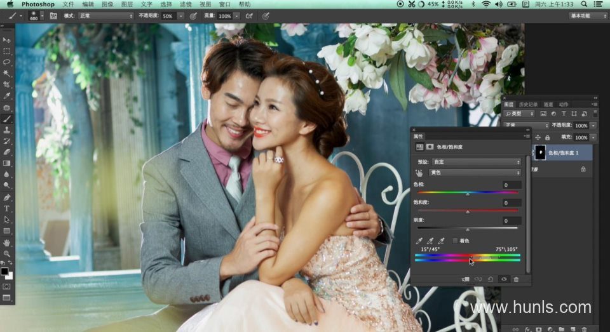Open the 图像 menu
The width and height of the screenshot is (610, 332).
pos(107,4)
